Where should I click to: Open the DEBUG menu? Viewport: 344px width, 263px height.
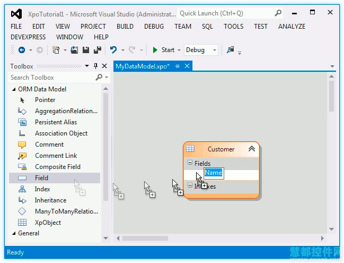[x=154, y=27]
